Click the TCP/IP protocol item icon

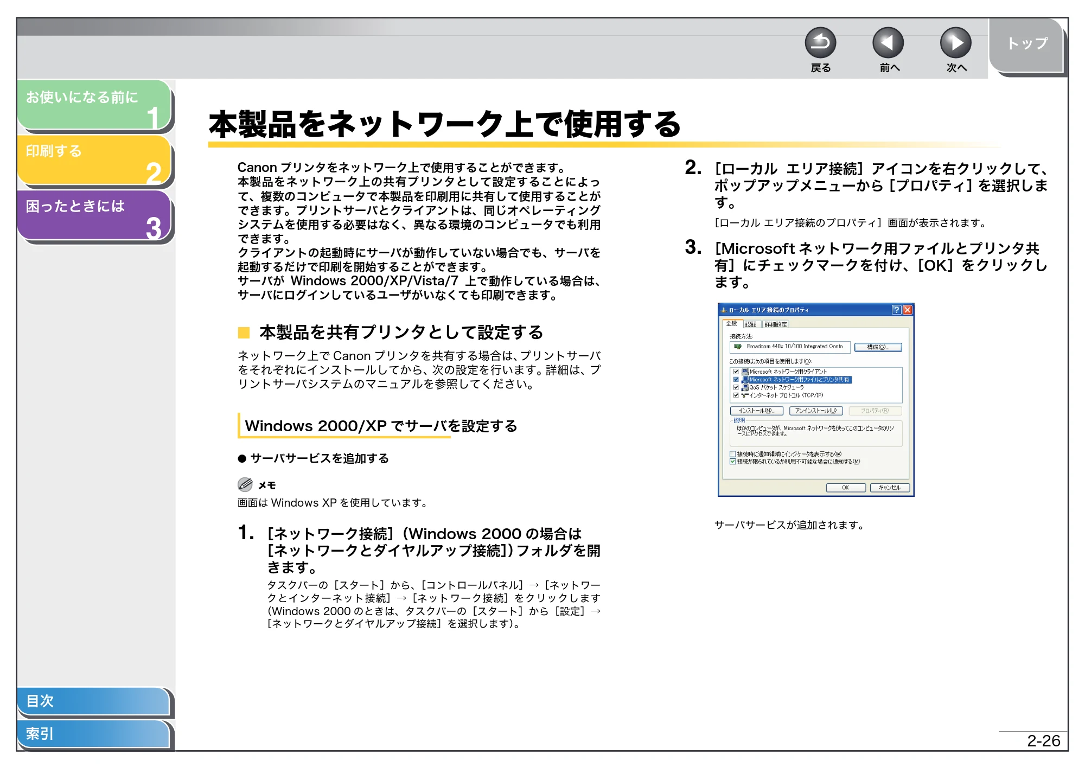(745, 395)
